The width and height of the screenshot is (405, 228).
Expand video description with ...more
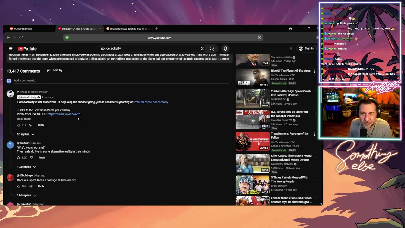[x=225, y=59]
